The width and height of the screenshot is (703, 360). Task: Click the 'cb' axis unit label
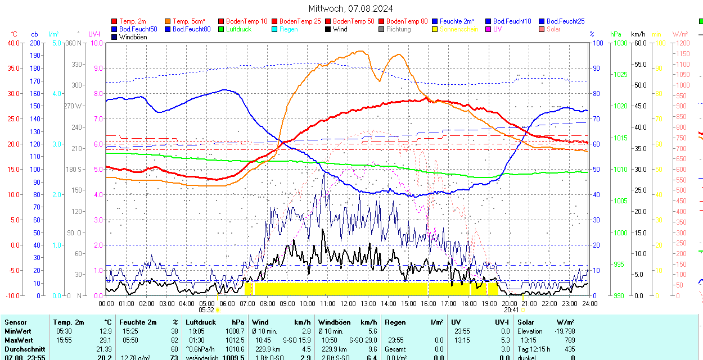click(x=34, y=34)
